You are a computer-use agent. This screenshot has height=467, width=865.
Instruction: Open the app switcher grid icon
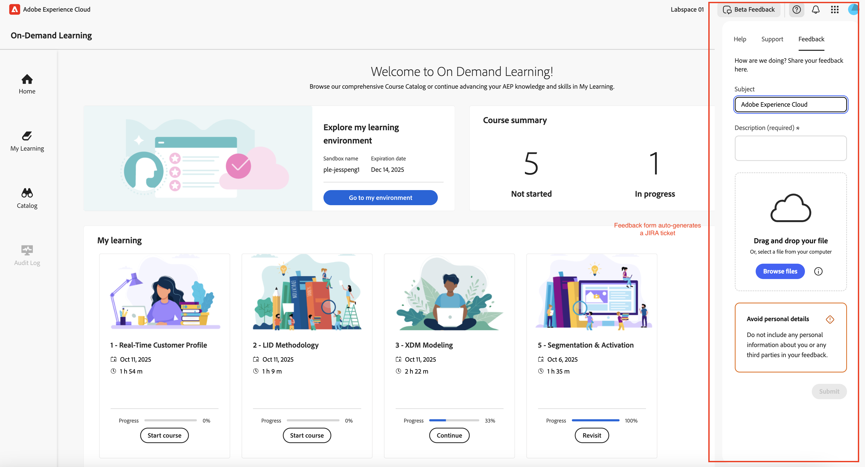(835, 10)
